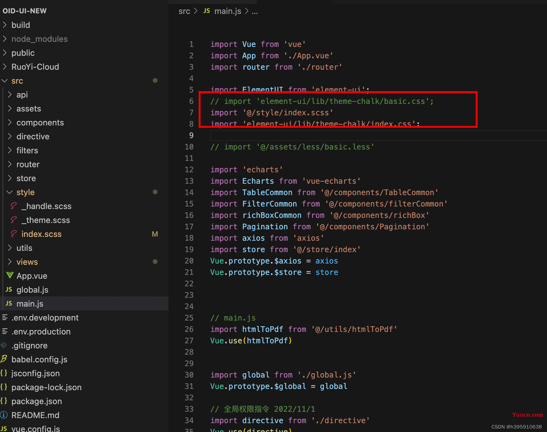Click line number 9 in gutter

[191, 135]
